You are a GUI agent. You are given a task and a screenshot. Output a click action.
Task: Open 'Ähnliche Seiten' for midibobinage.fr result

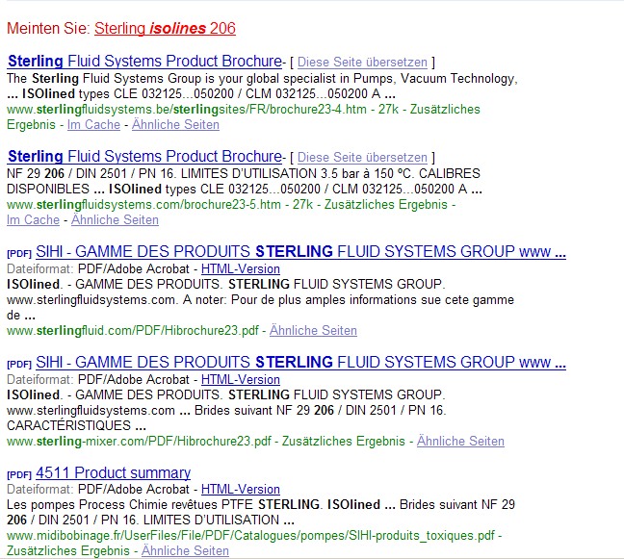click(185, 550)
